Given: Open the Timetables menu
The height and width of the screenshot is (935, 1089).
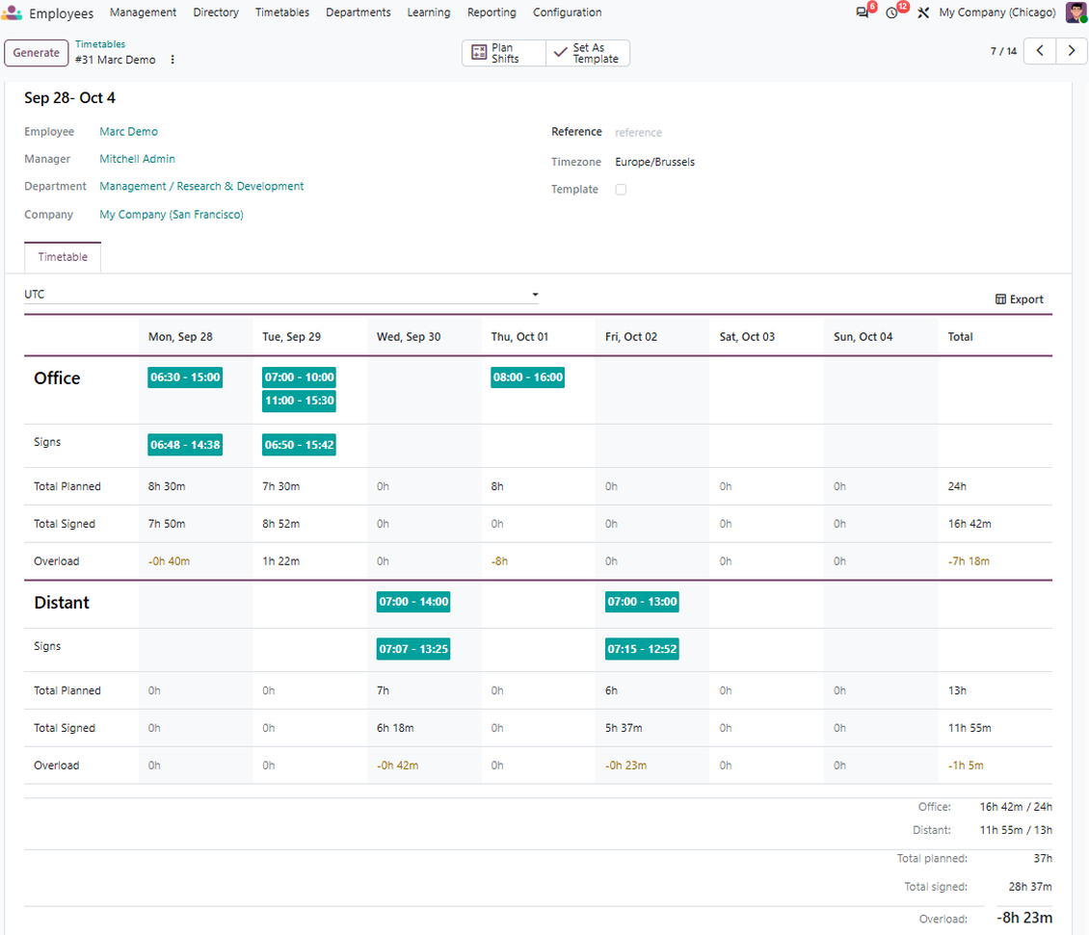Looking at the screenshot, I should click(x=282, y=13).
